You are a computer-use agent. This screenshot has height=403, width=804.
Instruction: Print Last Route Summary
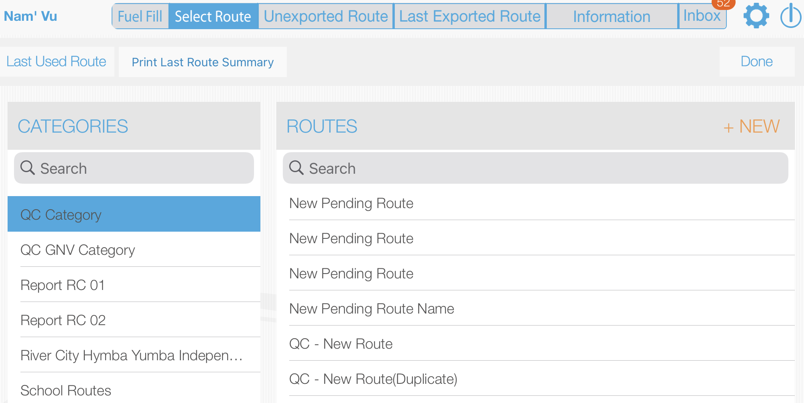203,62
